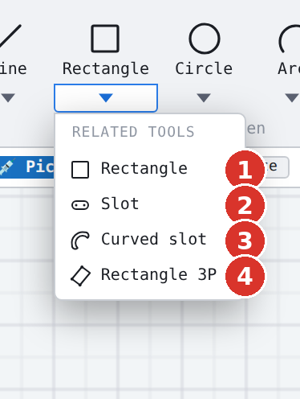Viewport: 300px width, 399px height.
Task: Select the Circle tool icon
Action: click(205, 39)
